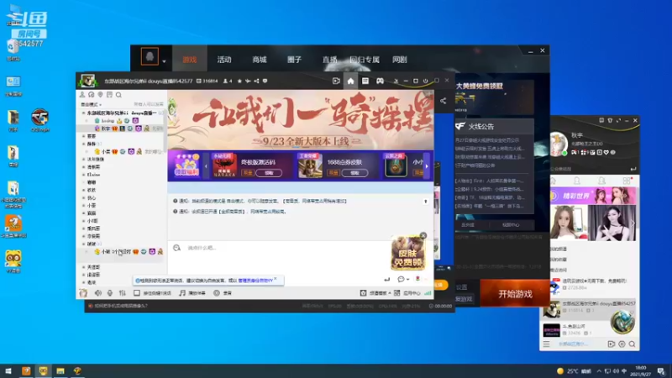Click 领取 button on 终极版激活码 card

tap(269, 173)
